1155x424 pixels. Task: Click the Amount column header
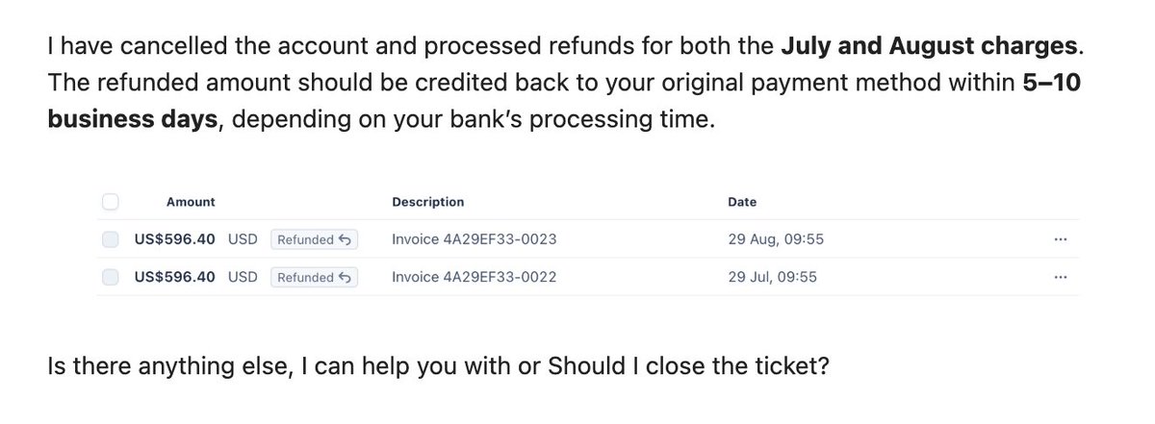pyautogui.click(x=191, y=202)
